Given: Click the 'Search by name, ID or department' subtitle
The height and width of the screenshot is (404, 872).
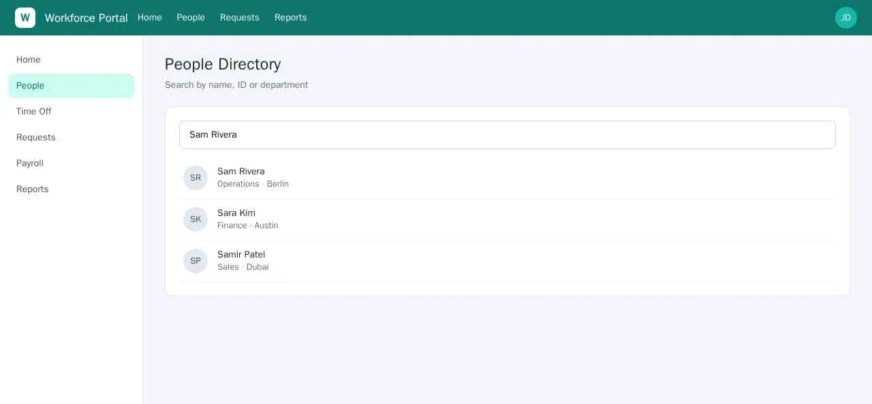Looking at the screenshot, I should [236, 84].
